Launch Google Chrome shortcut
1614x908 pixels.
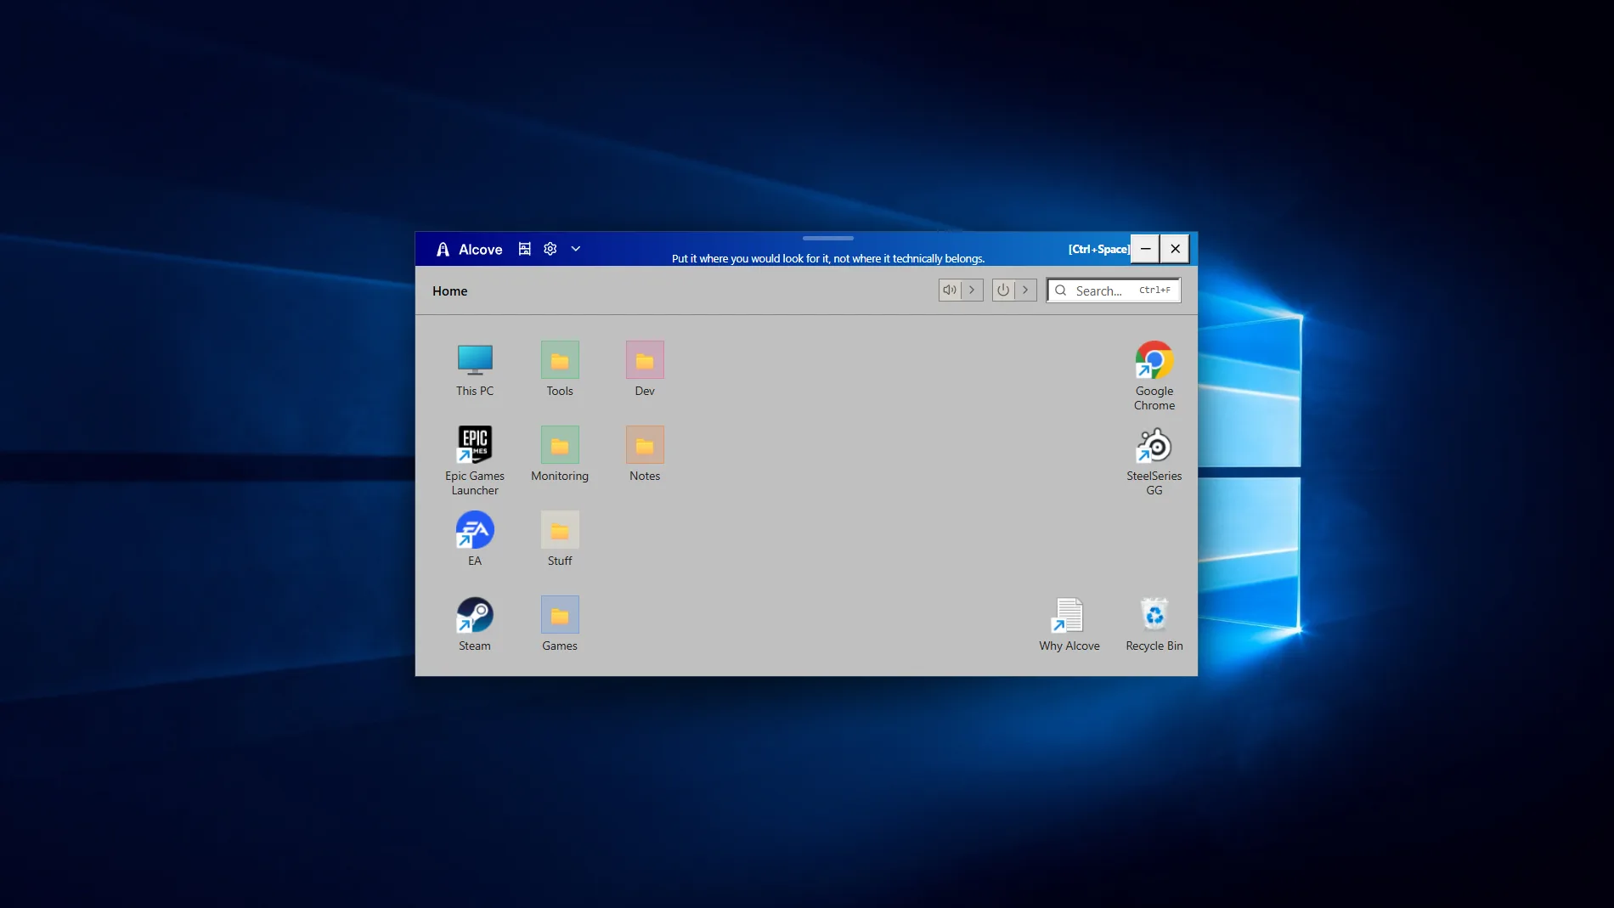pos(1154,376)
